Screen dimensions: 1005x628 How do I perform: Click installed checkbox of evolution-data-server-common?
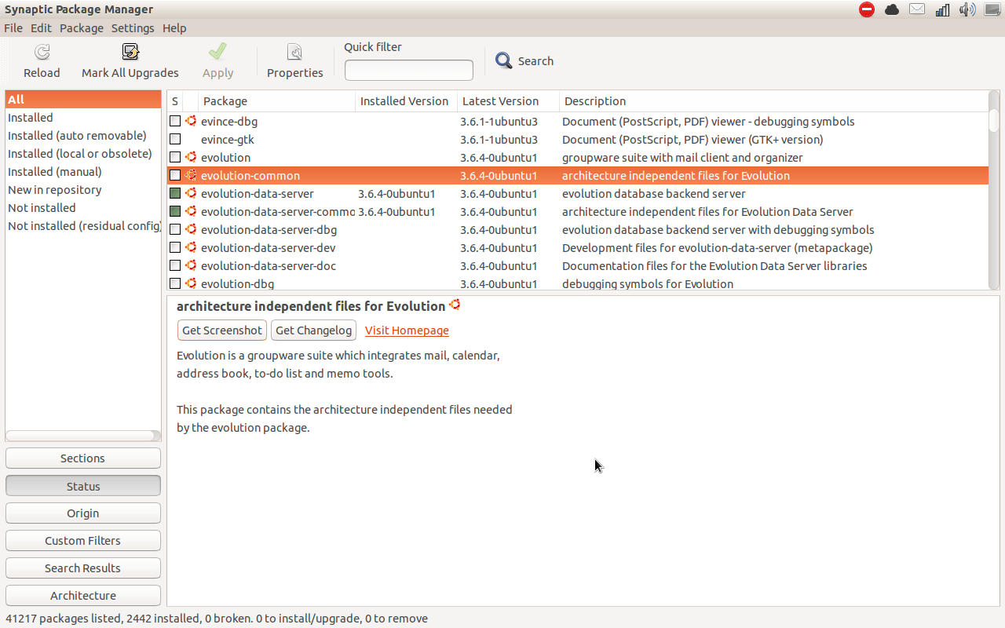[x=175, y=212]
